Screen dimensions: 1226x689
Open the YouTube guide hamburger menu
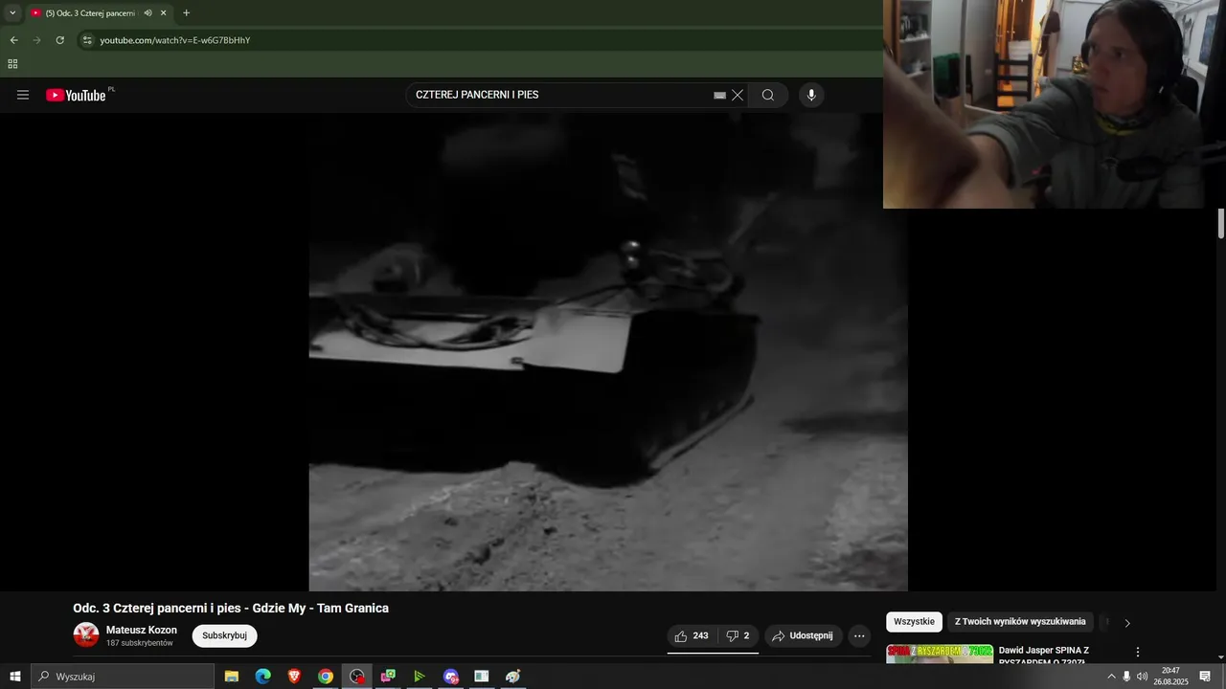23,95
